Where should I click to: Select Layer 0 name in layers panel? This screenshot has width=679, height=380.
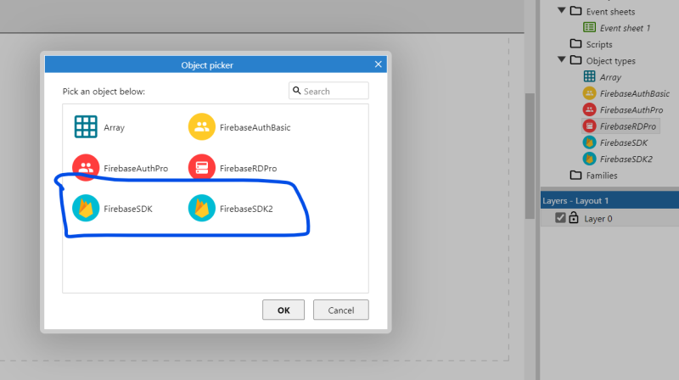(x=598, y=219)
